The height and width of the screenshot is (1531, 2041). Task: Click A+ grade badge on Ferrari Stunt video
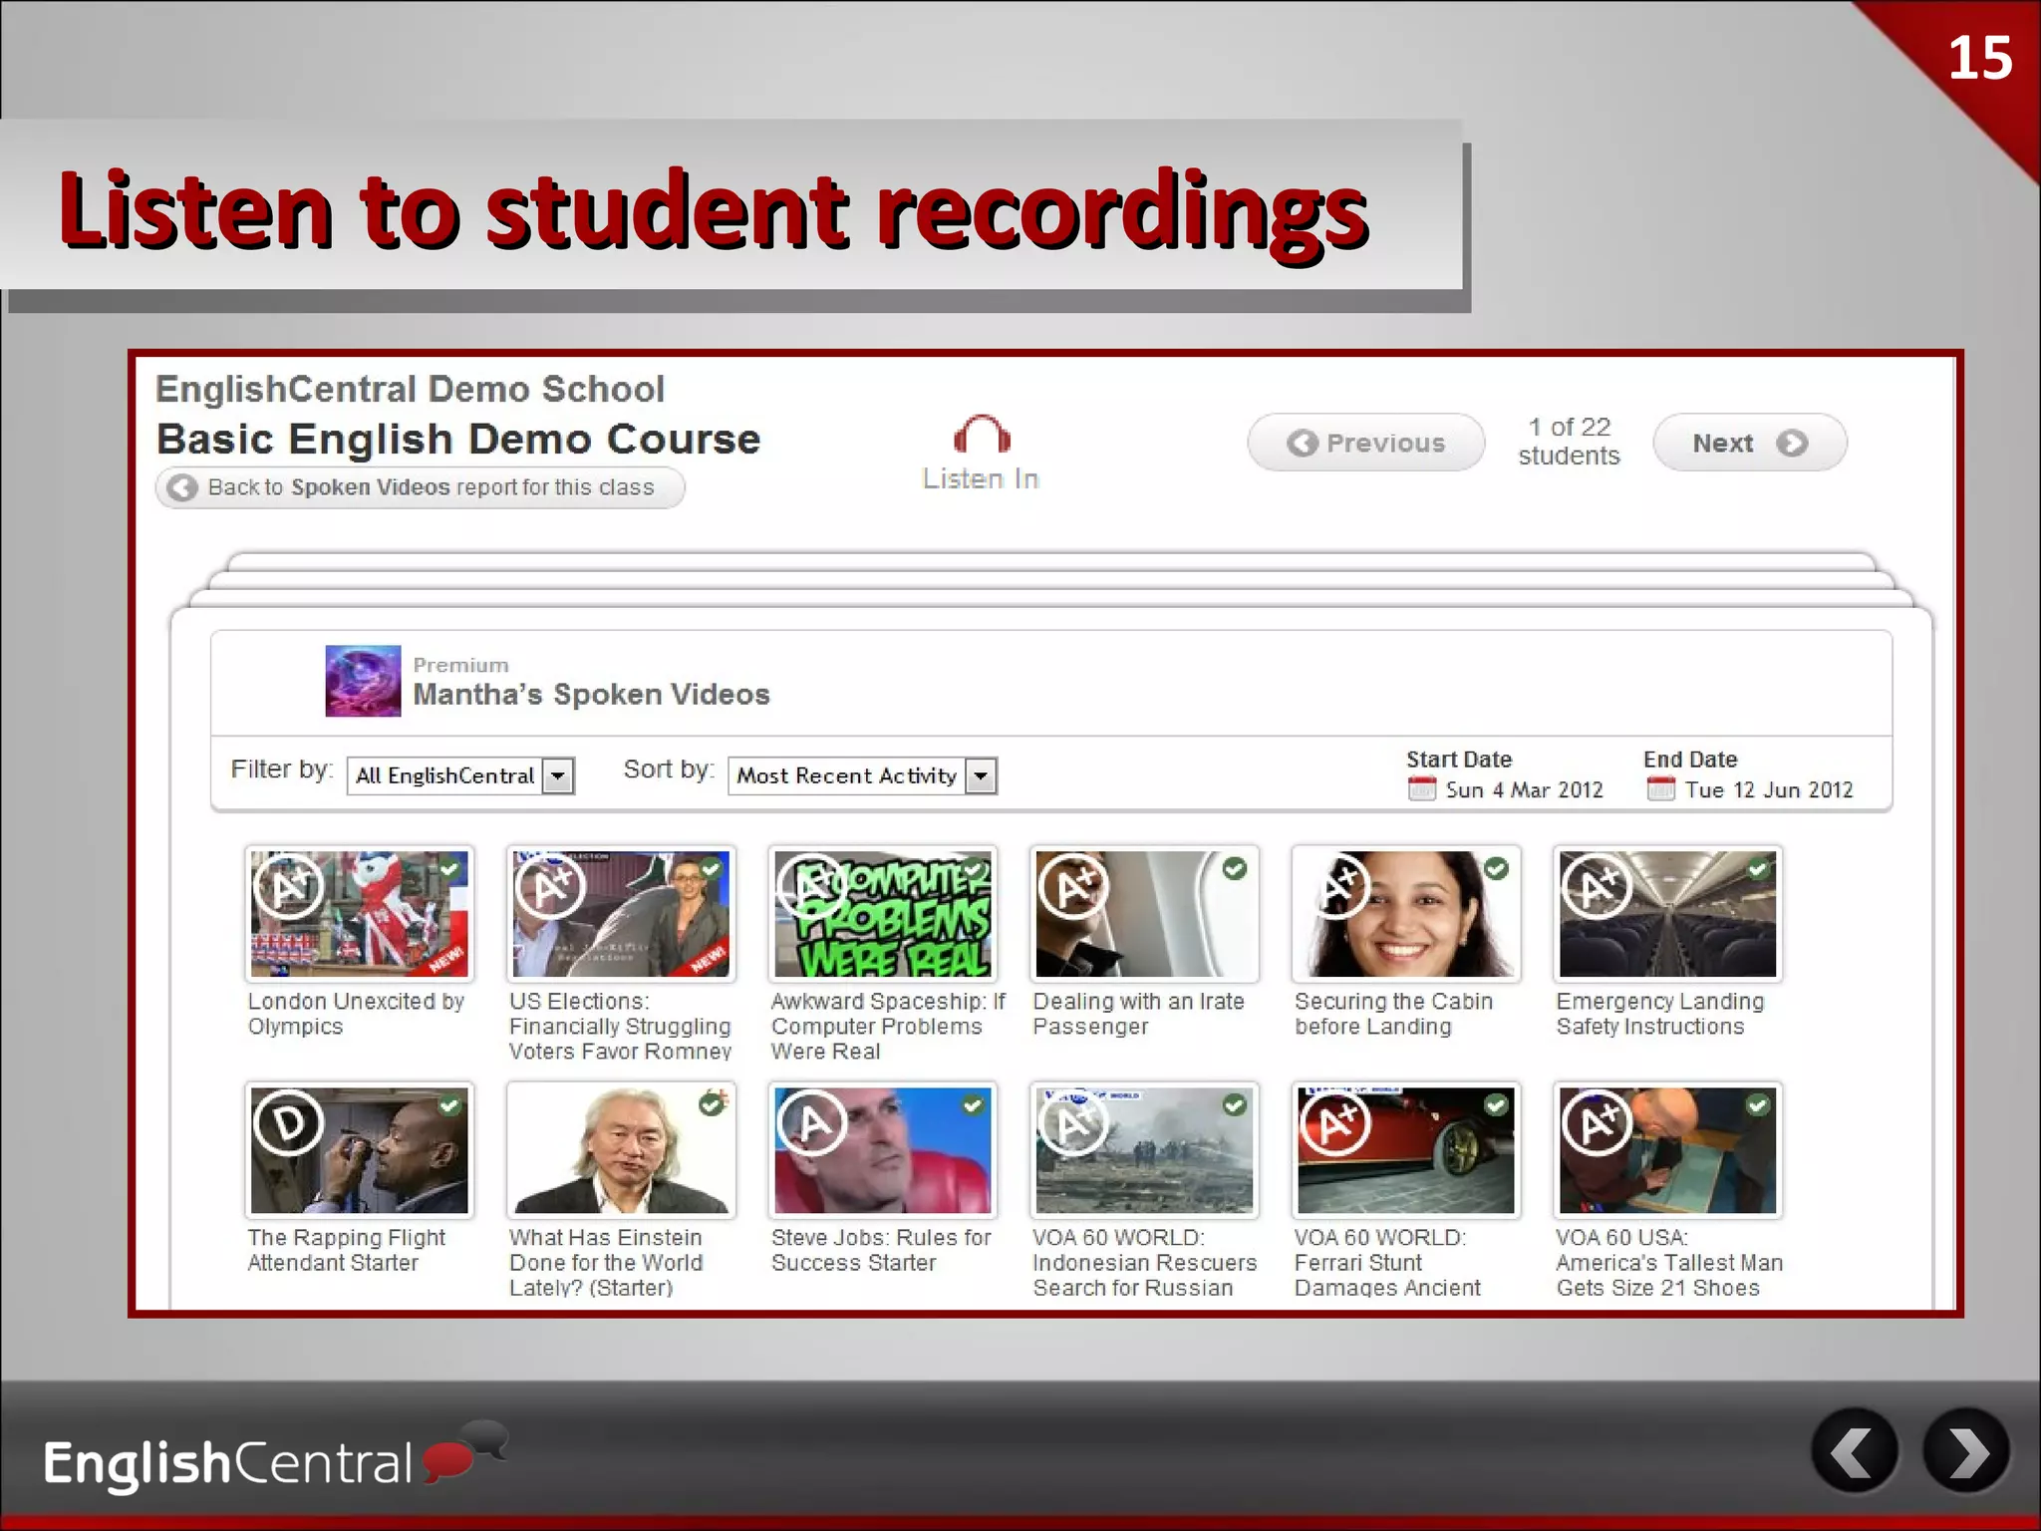(x=1335, y=1122)
